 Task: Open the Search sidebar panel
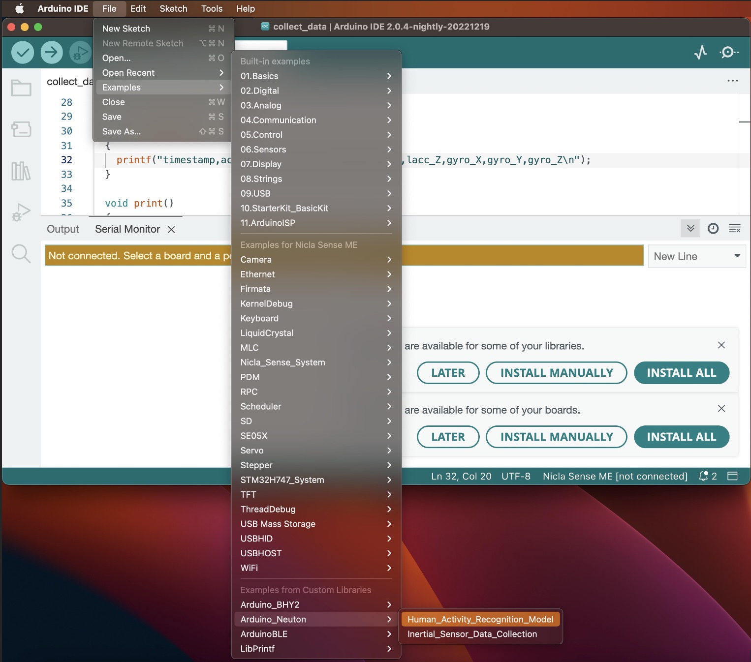[x=21, y=254]
